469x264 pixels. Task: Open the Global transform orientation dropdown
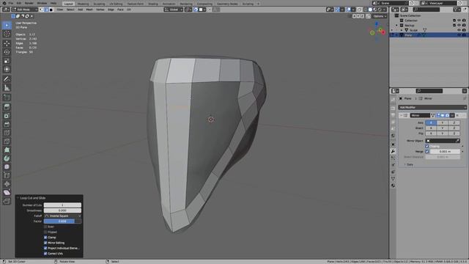click(x=174, y=10)
